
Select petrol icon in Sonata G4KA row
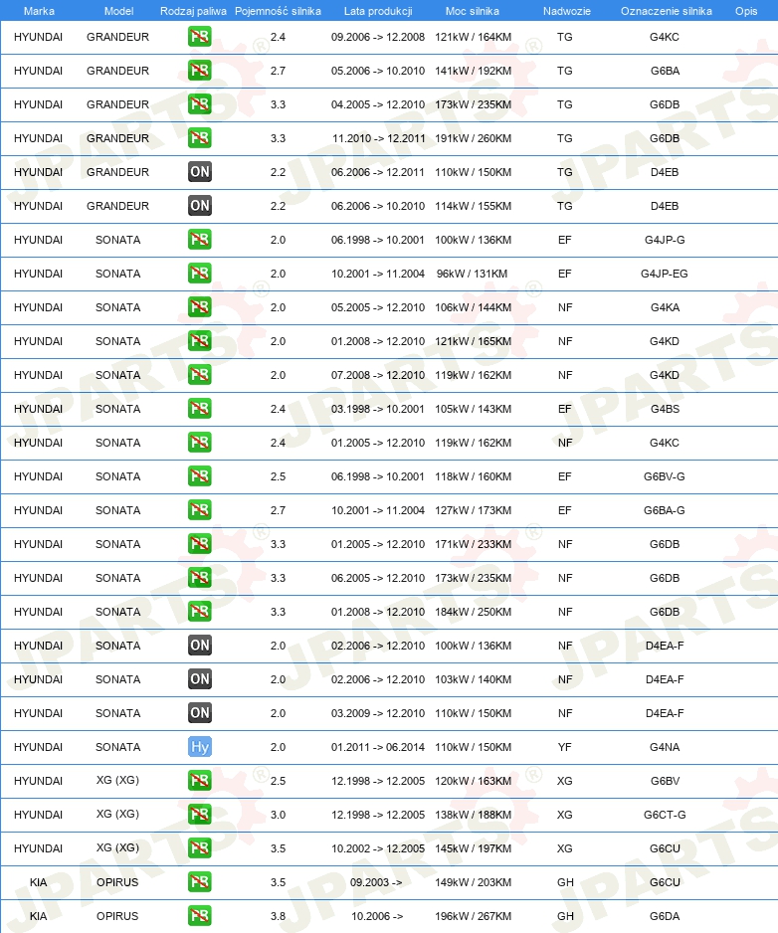(x=199, y=307)
